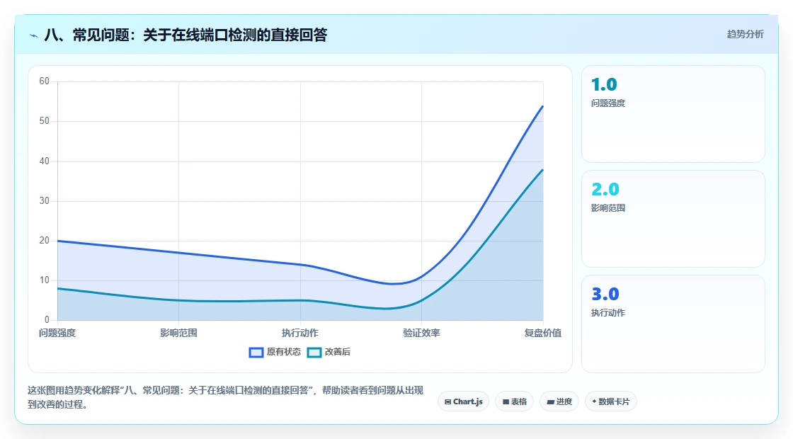The width and height of the screenshot is (793, 439).
Task: Open the 1.0 问题强度 card
Action: tap(673, 114)
